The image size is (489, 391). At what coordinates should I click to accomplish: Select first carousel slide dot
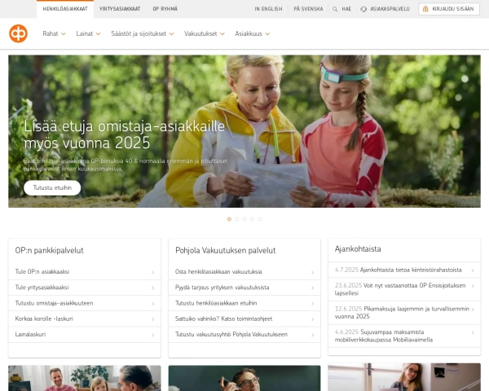click(x=229, y=219)
